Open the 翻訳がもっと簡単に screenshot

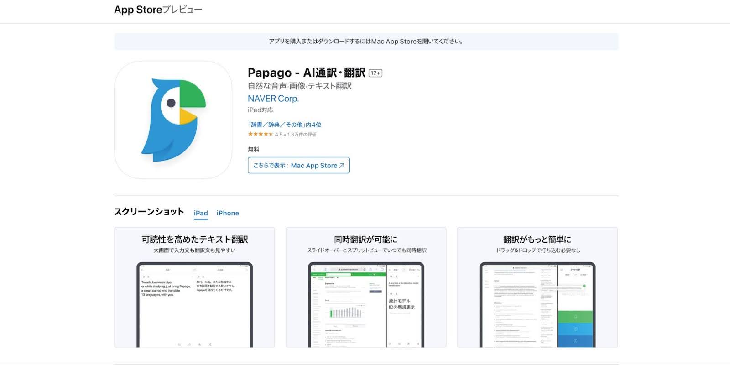pos(537,287)
